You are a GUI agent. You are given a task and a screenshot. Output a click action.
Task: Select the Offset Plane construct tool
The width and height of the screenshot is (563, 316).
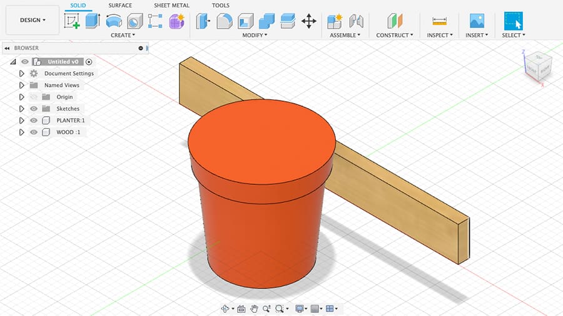click(395, 21)
